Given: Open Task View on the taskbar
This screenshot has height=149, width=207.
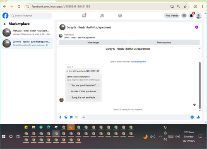Looking at the screenshot, I should [x=18, y=137].
